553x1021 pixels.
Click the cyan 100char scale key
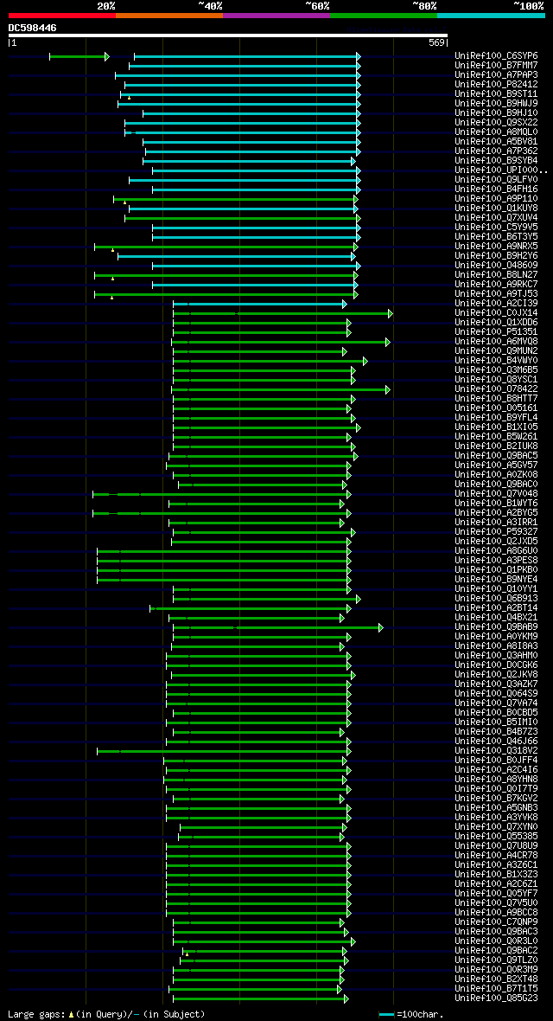pyautogui.click(x=387, y=1014)
